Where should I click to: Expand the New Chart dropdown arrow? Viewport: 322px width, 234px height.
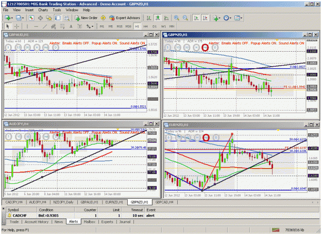pos(12,18)
